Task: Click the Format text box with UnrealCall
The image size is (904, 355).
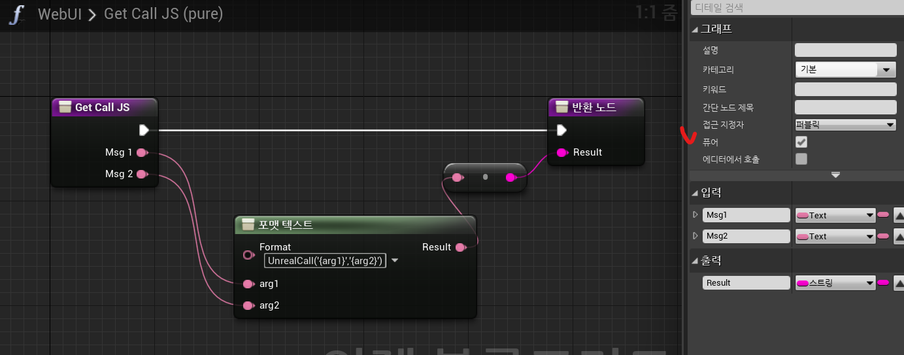Action: tap(325, 261)
